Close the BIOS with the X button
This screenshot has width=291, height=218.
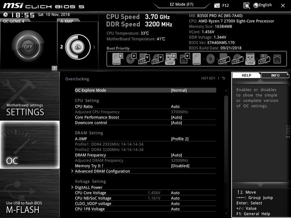click(283, 6)
